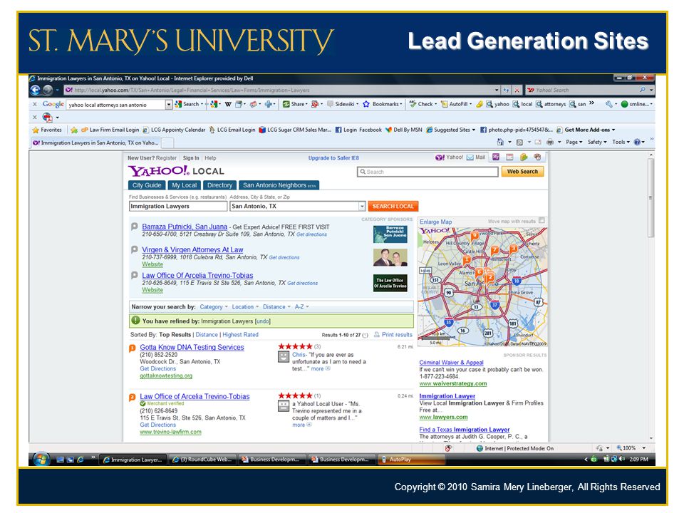
Task: Open Law Firm Email Login favorite
Action: (110, 130)
